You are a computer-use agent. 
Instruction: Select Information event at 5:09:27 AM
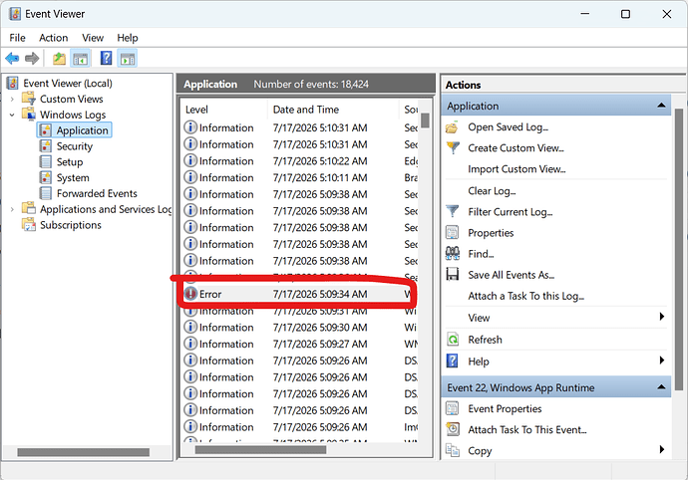[300, 345]
